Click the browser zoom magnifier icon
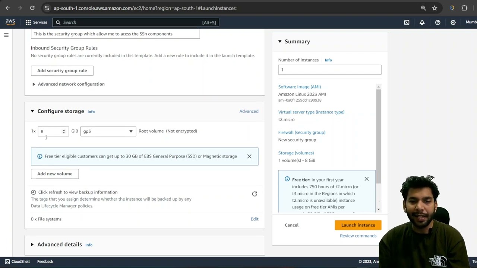 coord(423,8)
